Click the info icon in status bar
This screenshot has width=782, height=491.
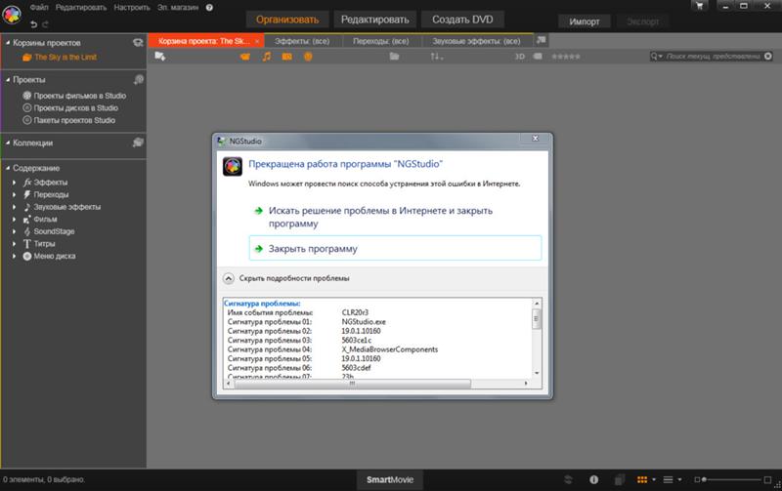click(593, 479)
